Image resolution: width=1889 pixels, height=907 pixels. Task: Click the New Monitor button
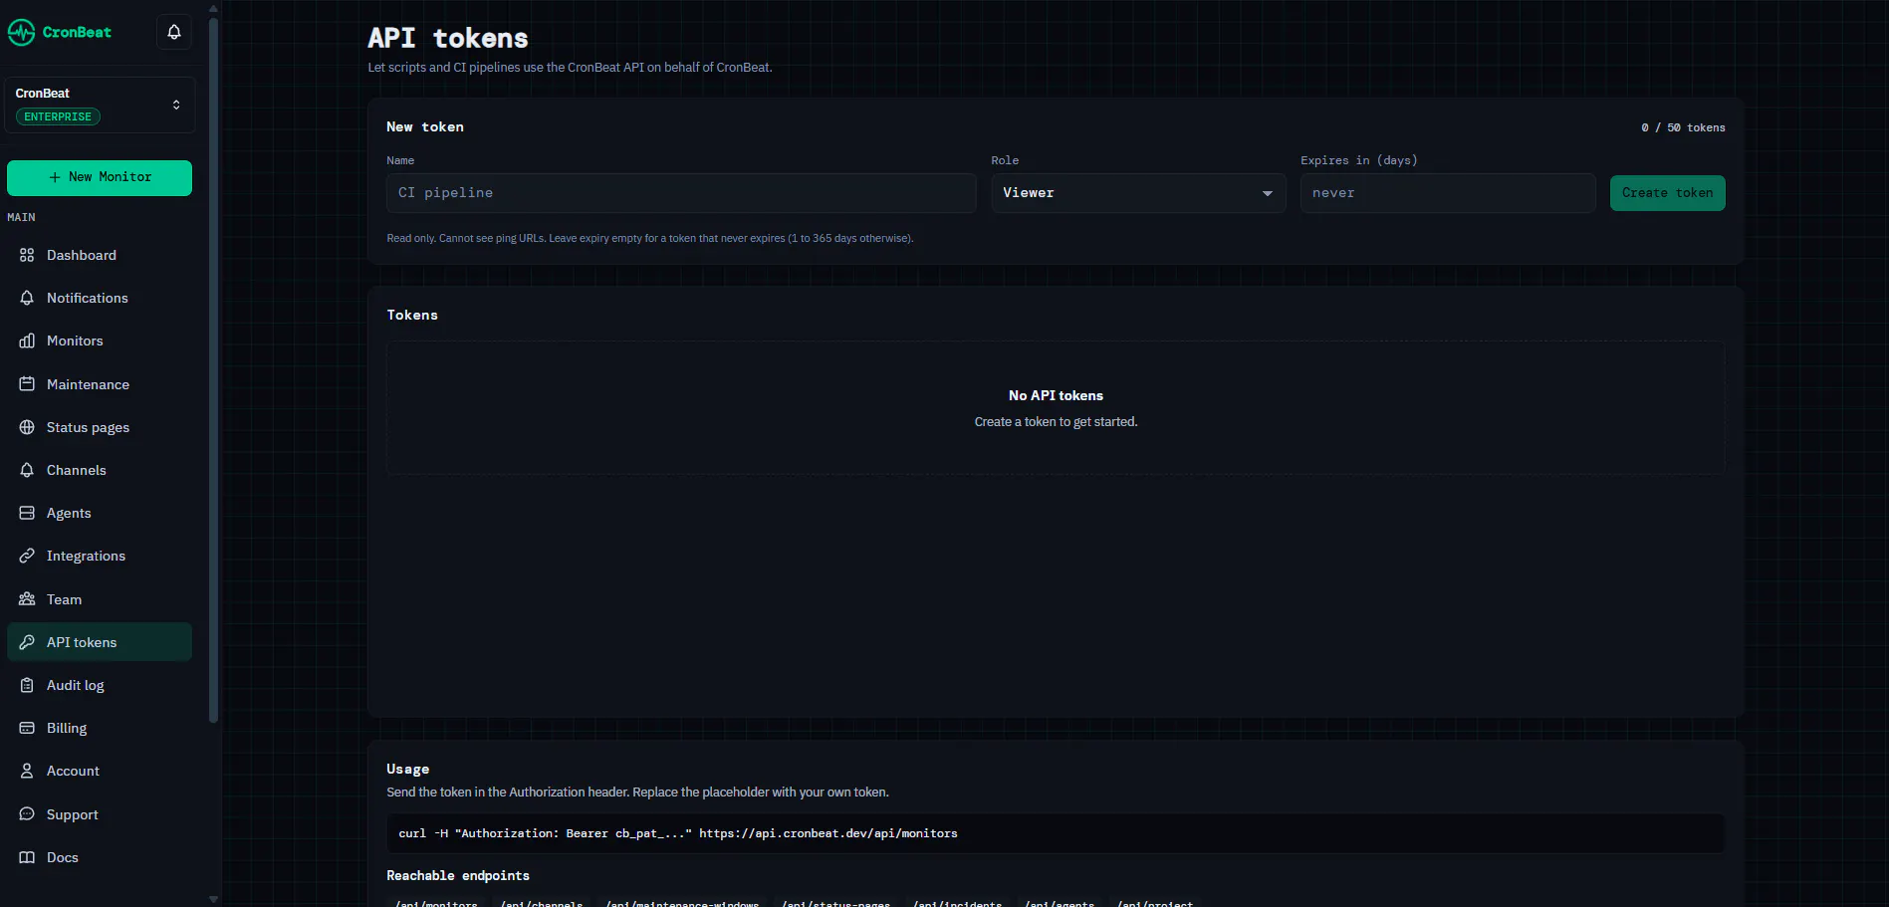(100, 177)
